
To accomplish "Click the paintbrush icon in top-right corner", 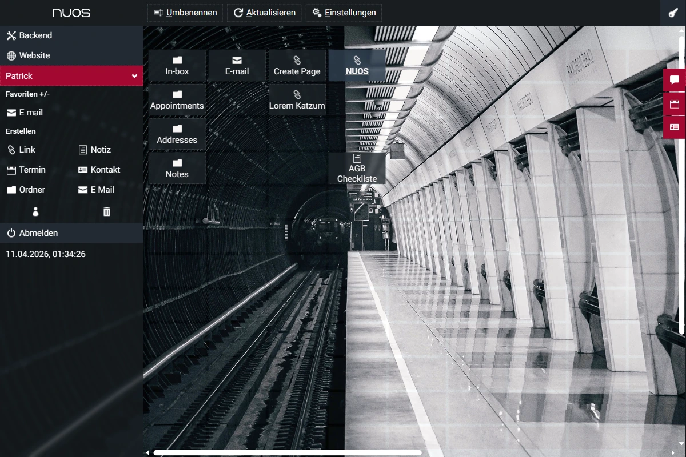I will pos(673,13).
